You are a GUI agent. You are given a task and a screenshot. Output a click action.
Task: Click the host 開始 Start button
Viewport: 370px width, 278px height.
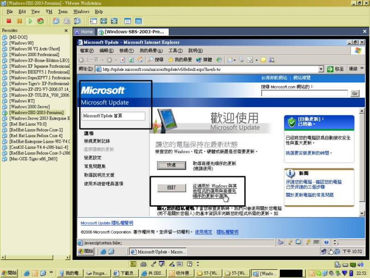point(9,273)
